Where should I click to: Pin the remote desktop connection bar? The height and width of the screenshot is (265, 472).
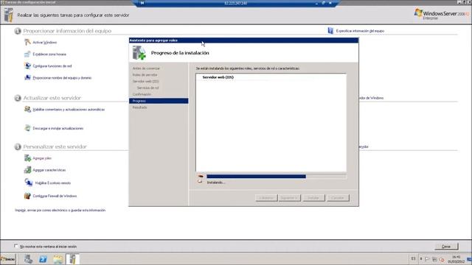coord(142,3)
